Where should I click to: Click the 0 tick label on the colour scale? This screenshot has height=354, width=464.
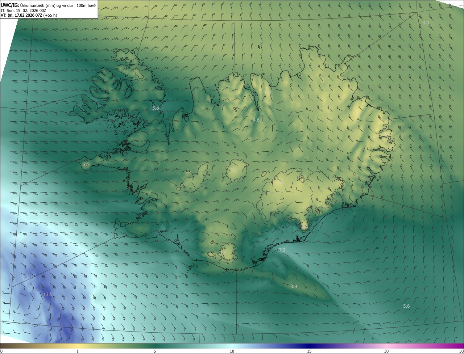click(x=1, y=351)
